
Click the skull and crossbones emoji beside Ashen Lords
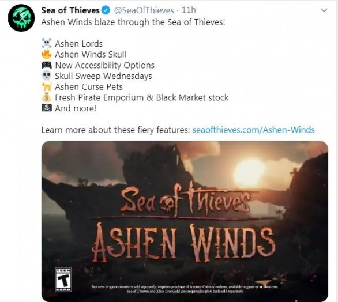coord(47,43)
